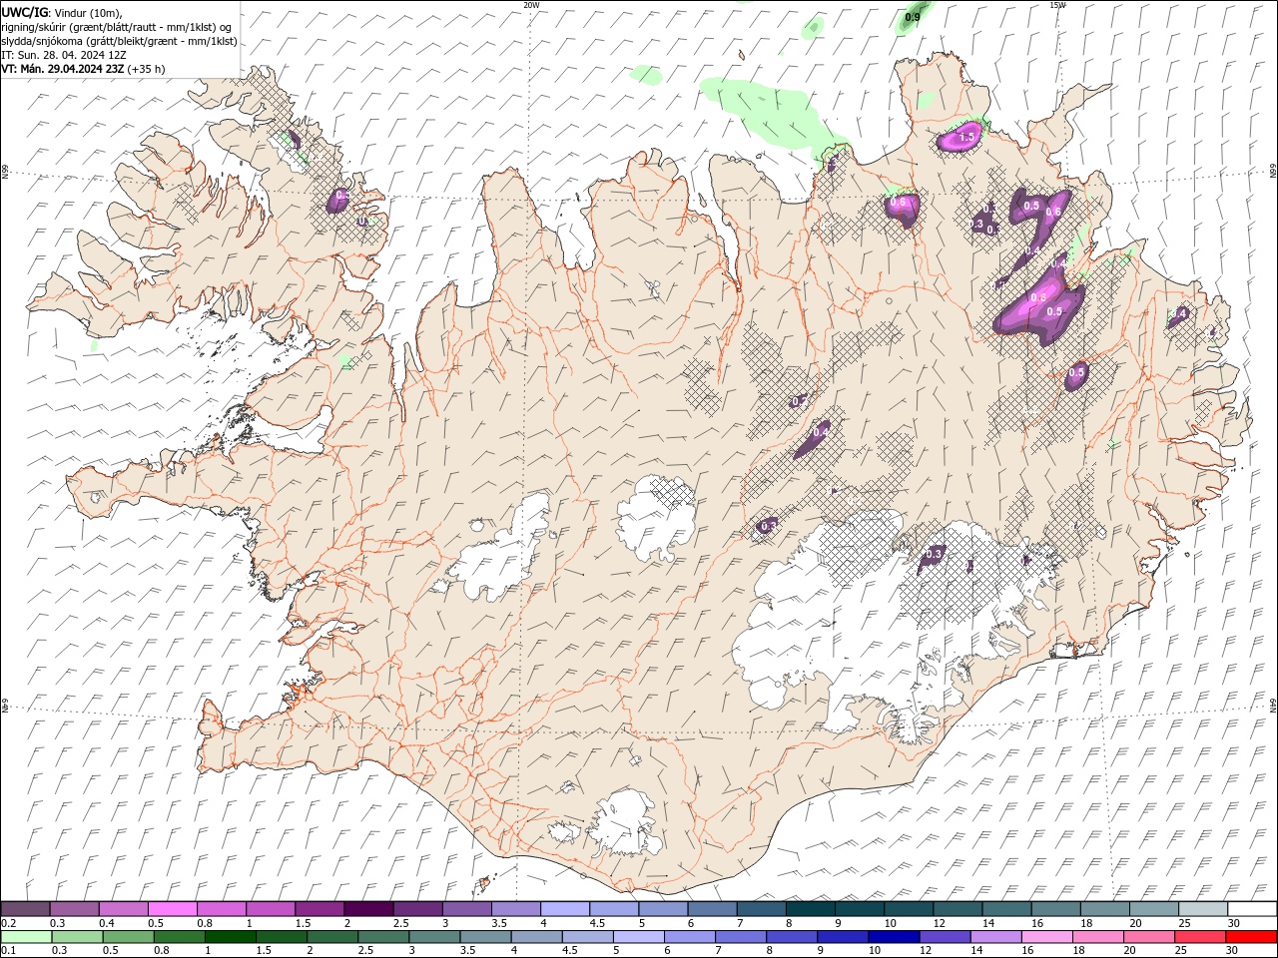Pick lower legend blue swatch 7–8
This screenshot has width=1278, height=958.
click(x=741, y=937)
